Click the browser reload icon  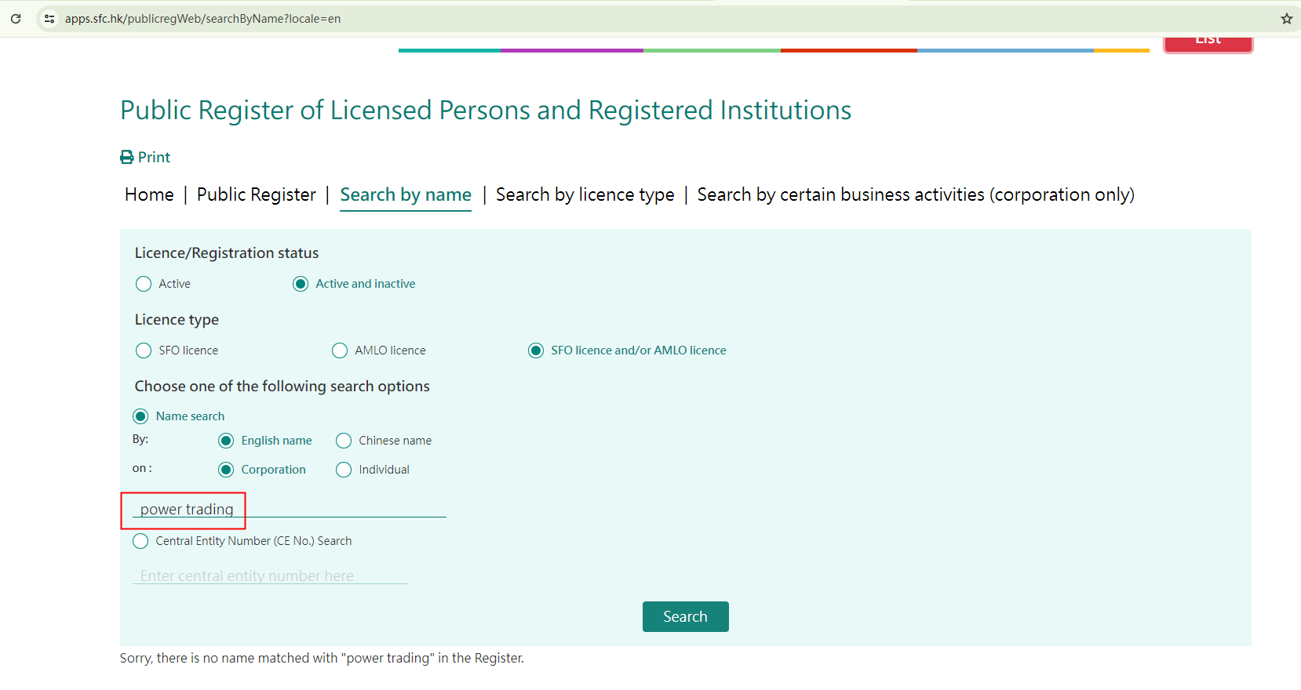pyautogui.click(x=16, y=19)
